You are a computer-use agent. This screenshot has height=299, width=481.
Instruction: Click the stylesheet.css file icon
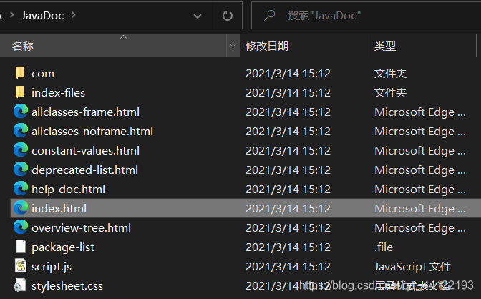[x=19, y=285]
